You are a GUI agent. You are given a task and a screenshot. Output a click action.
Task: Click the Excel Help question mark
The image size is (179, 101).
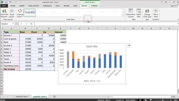click(x=162, y=2)
